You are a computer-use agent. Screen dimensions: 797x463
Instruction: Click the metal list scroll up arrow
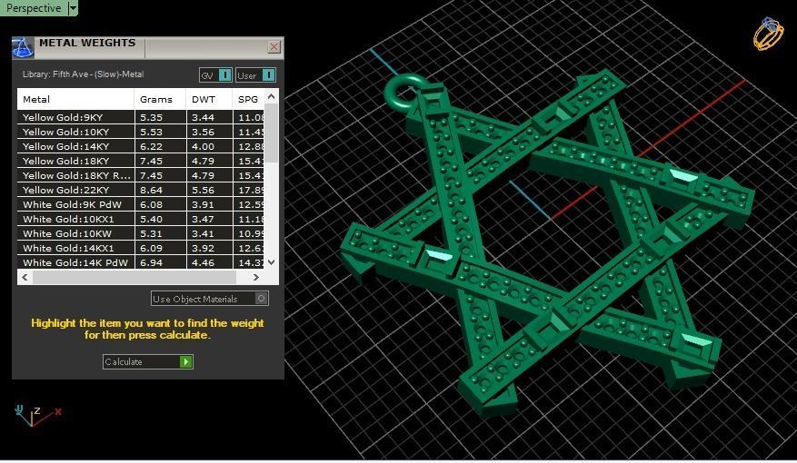[272, 96]
